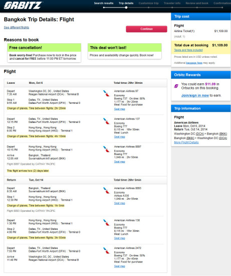Viewport: 231px width, 276px height.
Task: Click the 4hr 10min change of planes notice
Action: [x=36, y=136]
